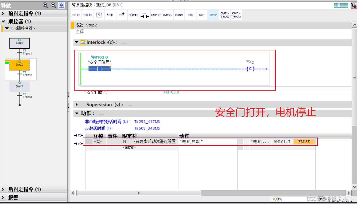Open a branch in the network
Image resolution: width=357 pixels, height=204 pixels.
pos(110,15)
